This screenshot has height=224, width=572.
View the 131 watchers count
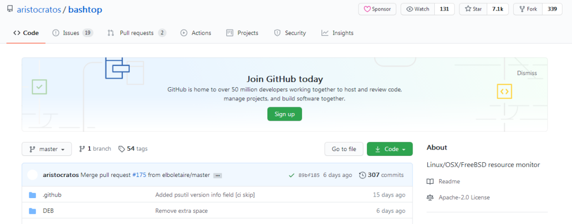[x=444, y=9]
